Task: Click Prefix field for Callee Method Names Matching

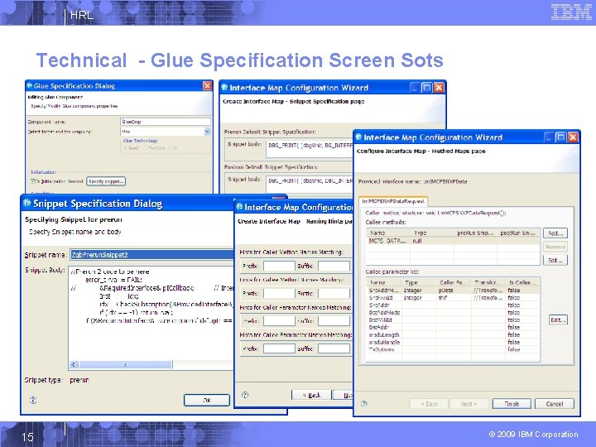Action: pyautogui.click(x=279, y=293)
